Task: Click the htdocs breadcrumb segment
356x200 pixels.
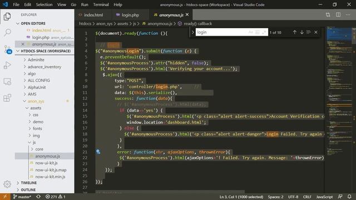Action: point(85,23)
